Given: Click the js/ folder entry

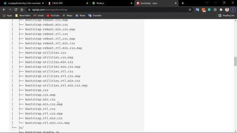Looking at the screenshot, I should point(21,127).
